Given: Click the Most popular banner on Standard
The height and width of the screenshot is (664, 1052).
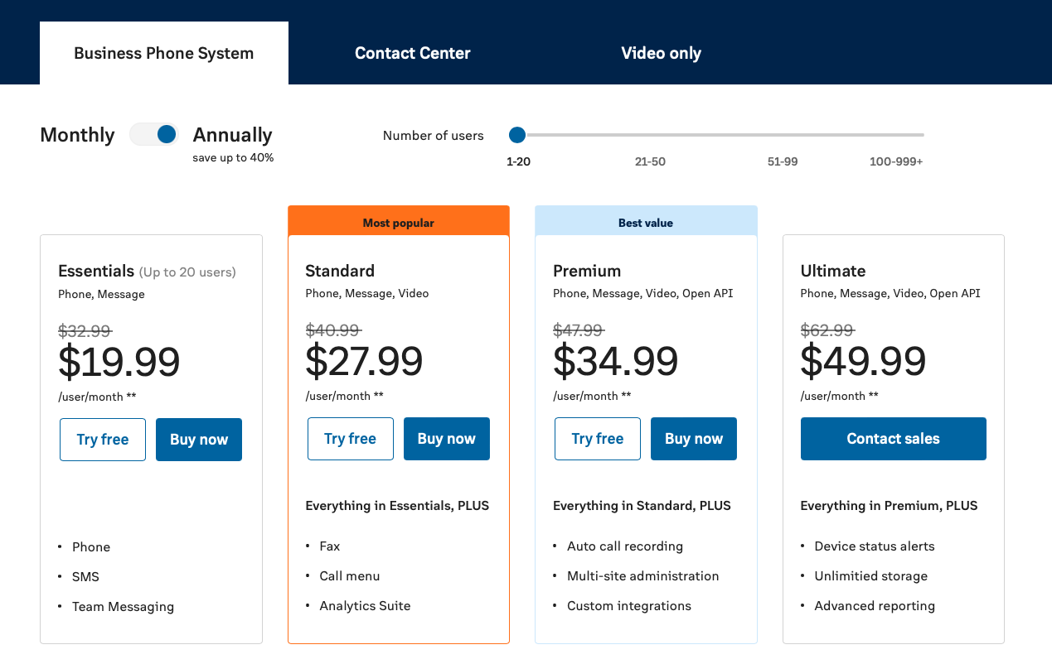Looking at the screenshot, I should click(x=398, y=222).
